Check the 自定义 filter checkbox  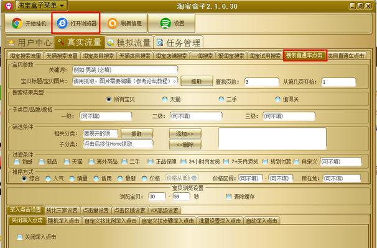click(x=297, y=162)
